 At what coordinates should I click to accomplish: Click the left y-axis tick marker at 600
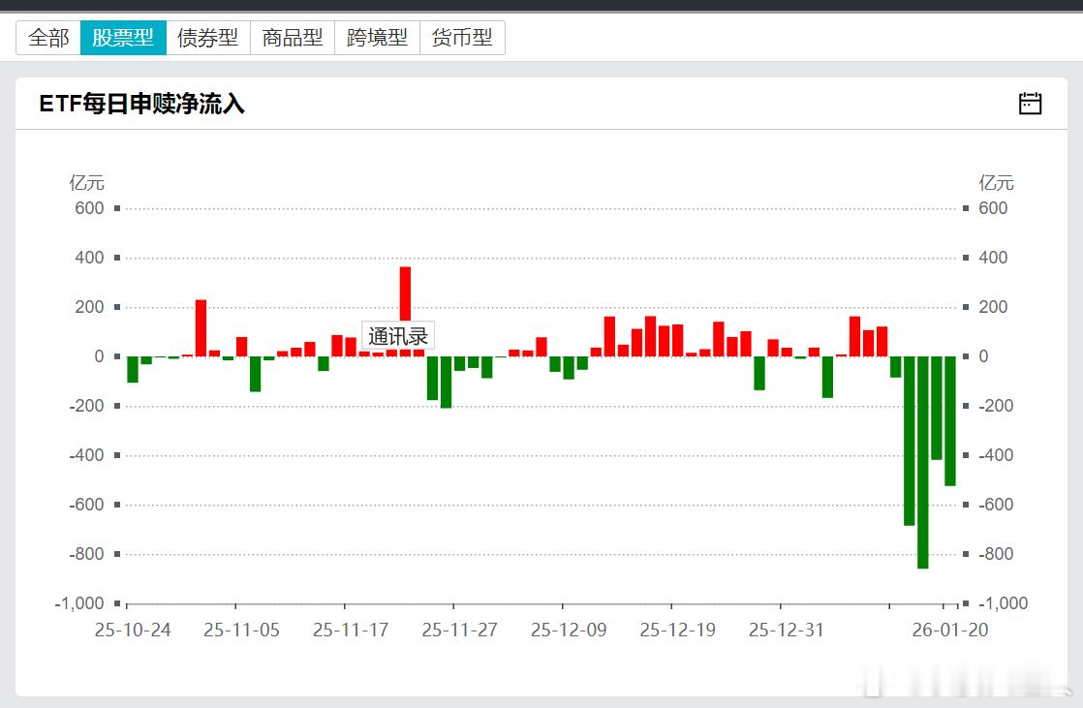click(117, 207)
